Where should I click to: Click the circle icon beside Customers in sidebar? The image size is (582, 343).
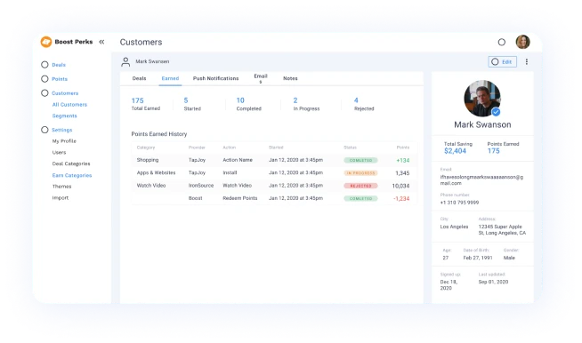44,93
